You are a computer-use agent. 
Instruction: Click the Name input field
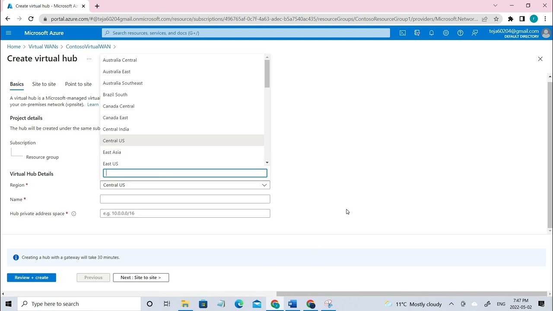click(185, 199)
